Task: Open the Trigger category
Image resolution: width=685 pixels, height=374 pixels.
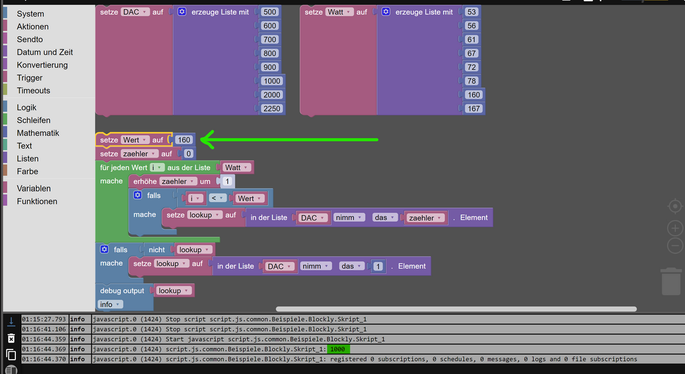Action: (x=30, y=78)
